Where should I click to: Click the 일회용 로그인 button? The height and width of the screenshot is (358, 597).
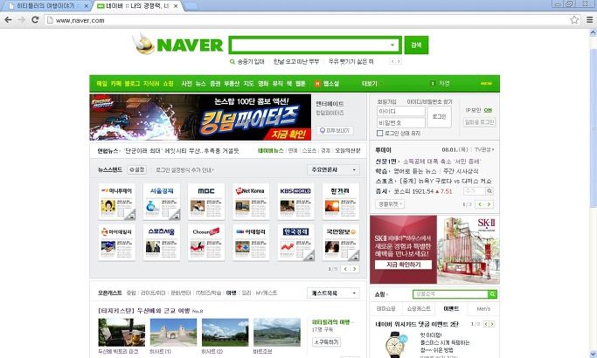point(479,122)
